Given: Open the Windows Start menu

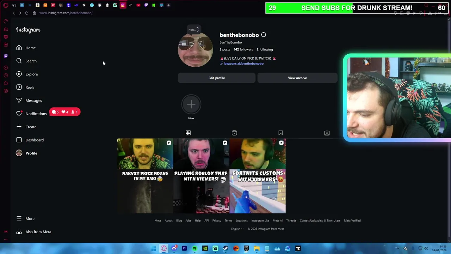Looking at the screenshot, I should tap(154, 249).
